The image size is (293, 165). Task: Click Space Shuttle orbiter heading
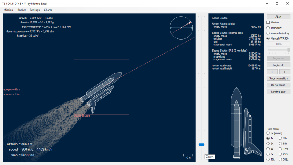[224, 24]
